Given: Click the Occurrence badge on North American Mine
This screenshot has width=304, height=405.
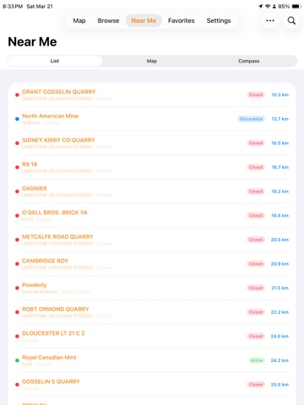Looking at the screenshot, I should point(251,119).
